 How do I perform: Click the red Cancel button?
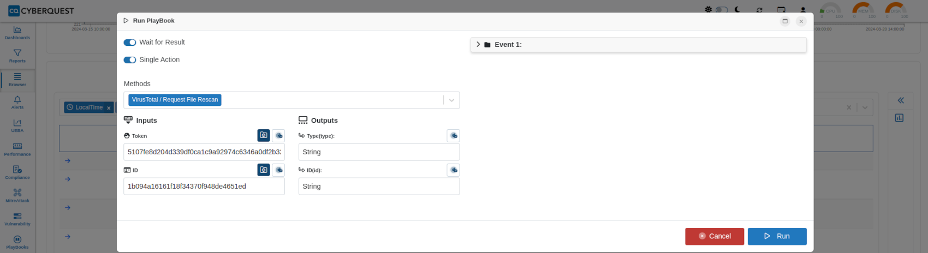coord(715,236)
